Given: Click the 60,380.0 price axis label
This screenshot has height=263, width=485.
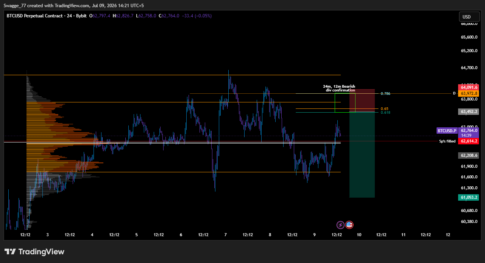Looking at the screenshot, I should 469,221.
